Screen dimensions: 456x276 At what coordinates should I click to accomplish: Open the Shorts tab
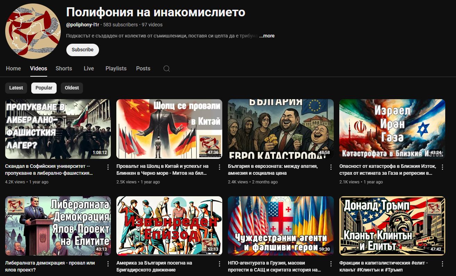pyautogui.click(x=64, y=69)
